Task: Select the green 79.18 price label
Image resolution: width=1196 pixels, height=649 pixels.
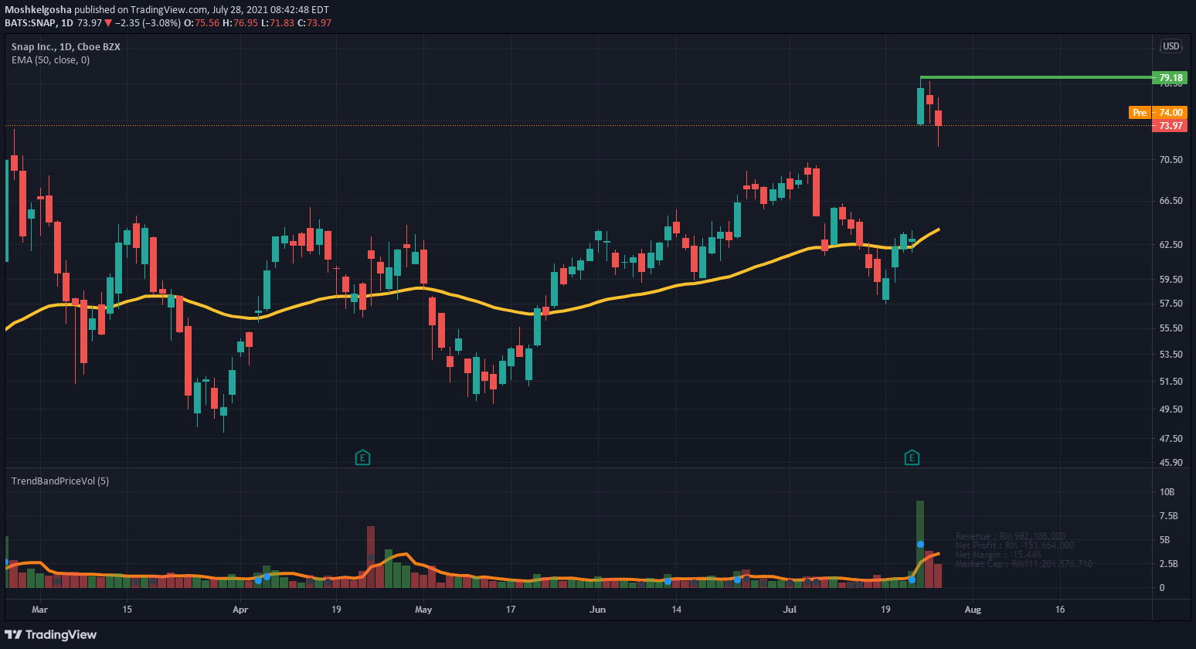Action: click(1170, 77)
